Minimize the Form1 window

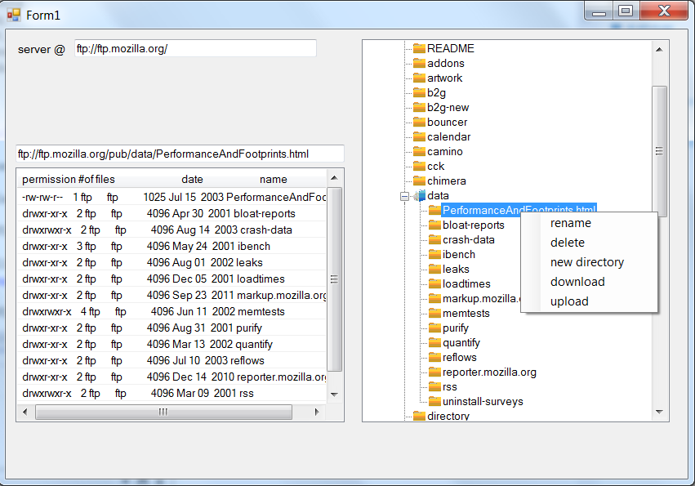(x=599, y=11)
